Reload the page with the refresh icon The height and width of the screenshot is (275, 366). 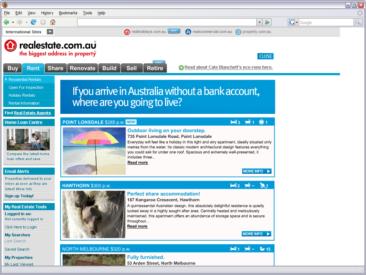33,22
